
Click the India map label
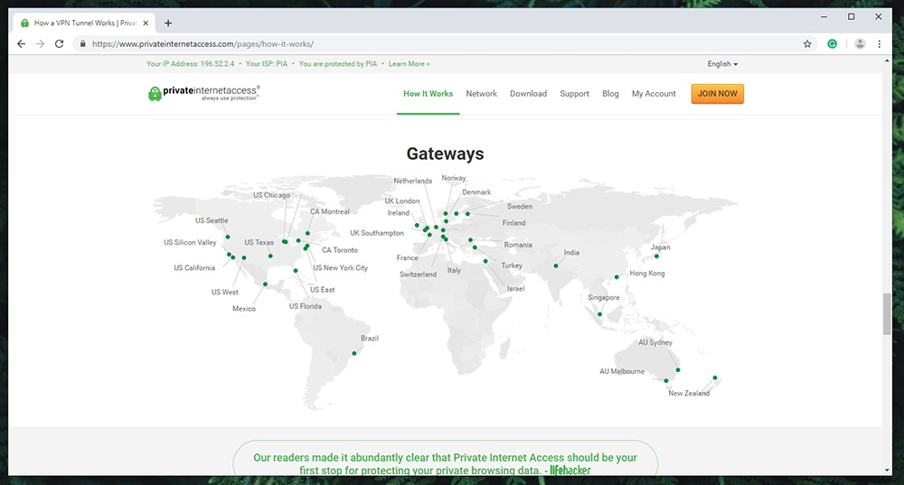tap(571, 252)
